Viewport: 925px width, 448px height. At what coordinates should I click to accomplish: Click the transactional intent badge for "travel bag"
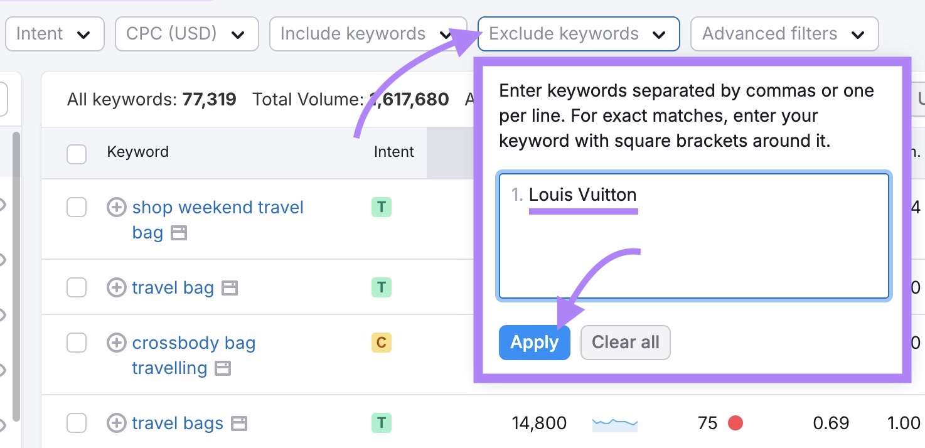click(381, 287)
